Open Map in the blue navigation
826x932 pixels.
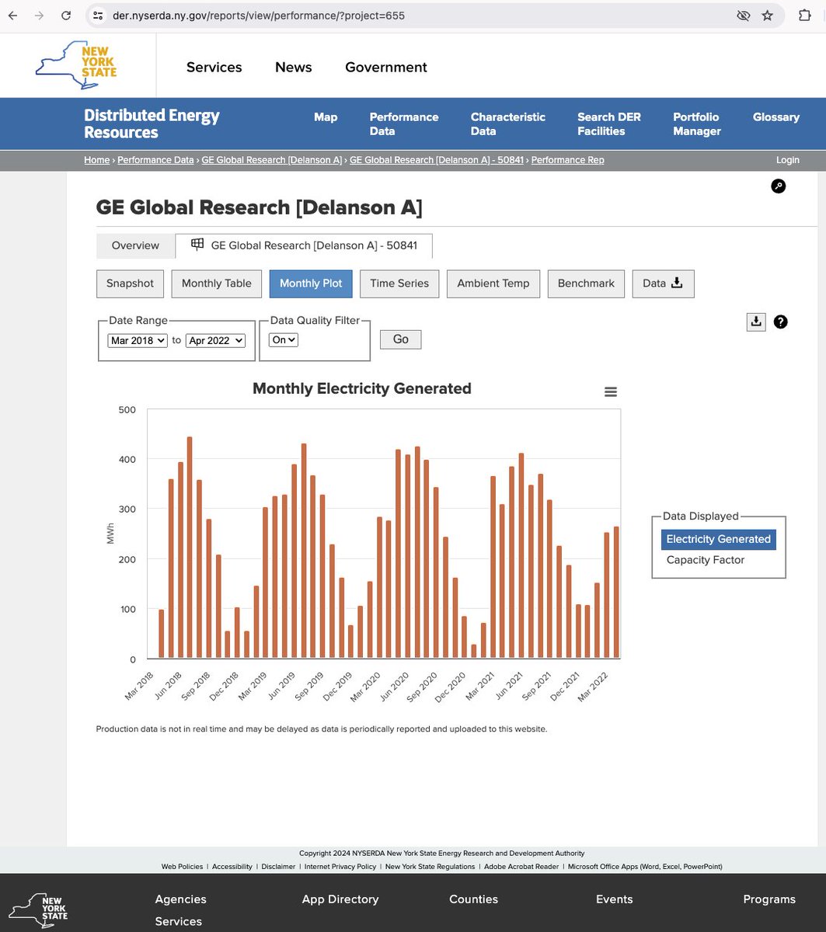click(326, 117)
